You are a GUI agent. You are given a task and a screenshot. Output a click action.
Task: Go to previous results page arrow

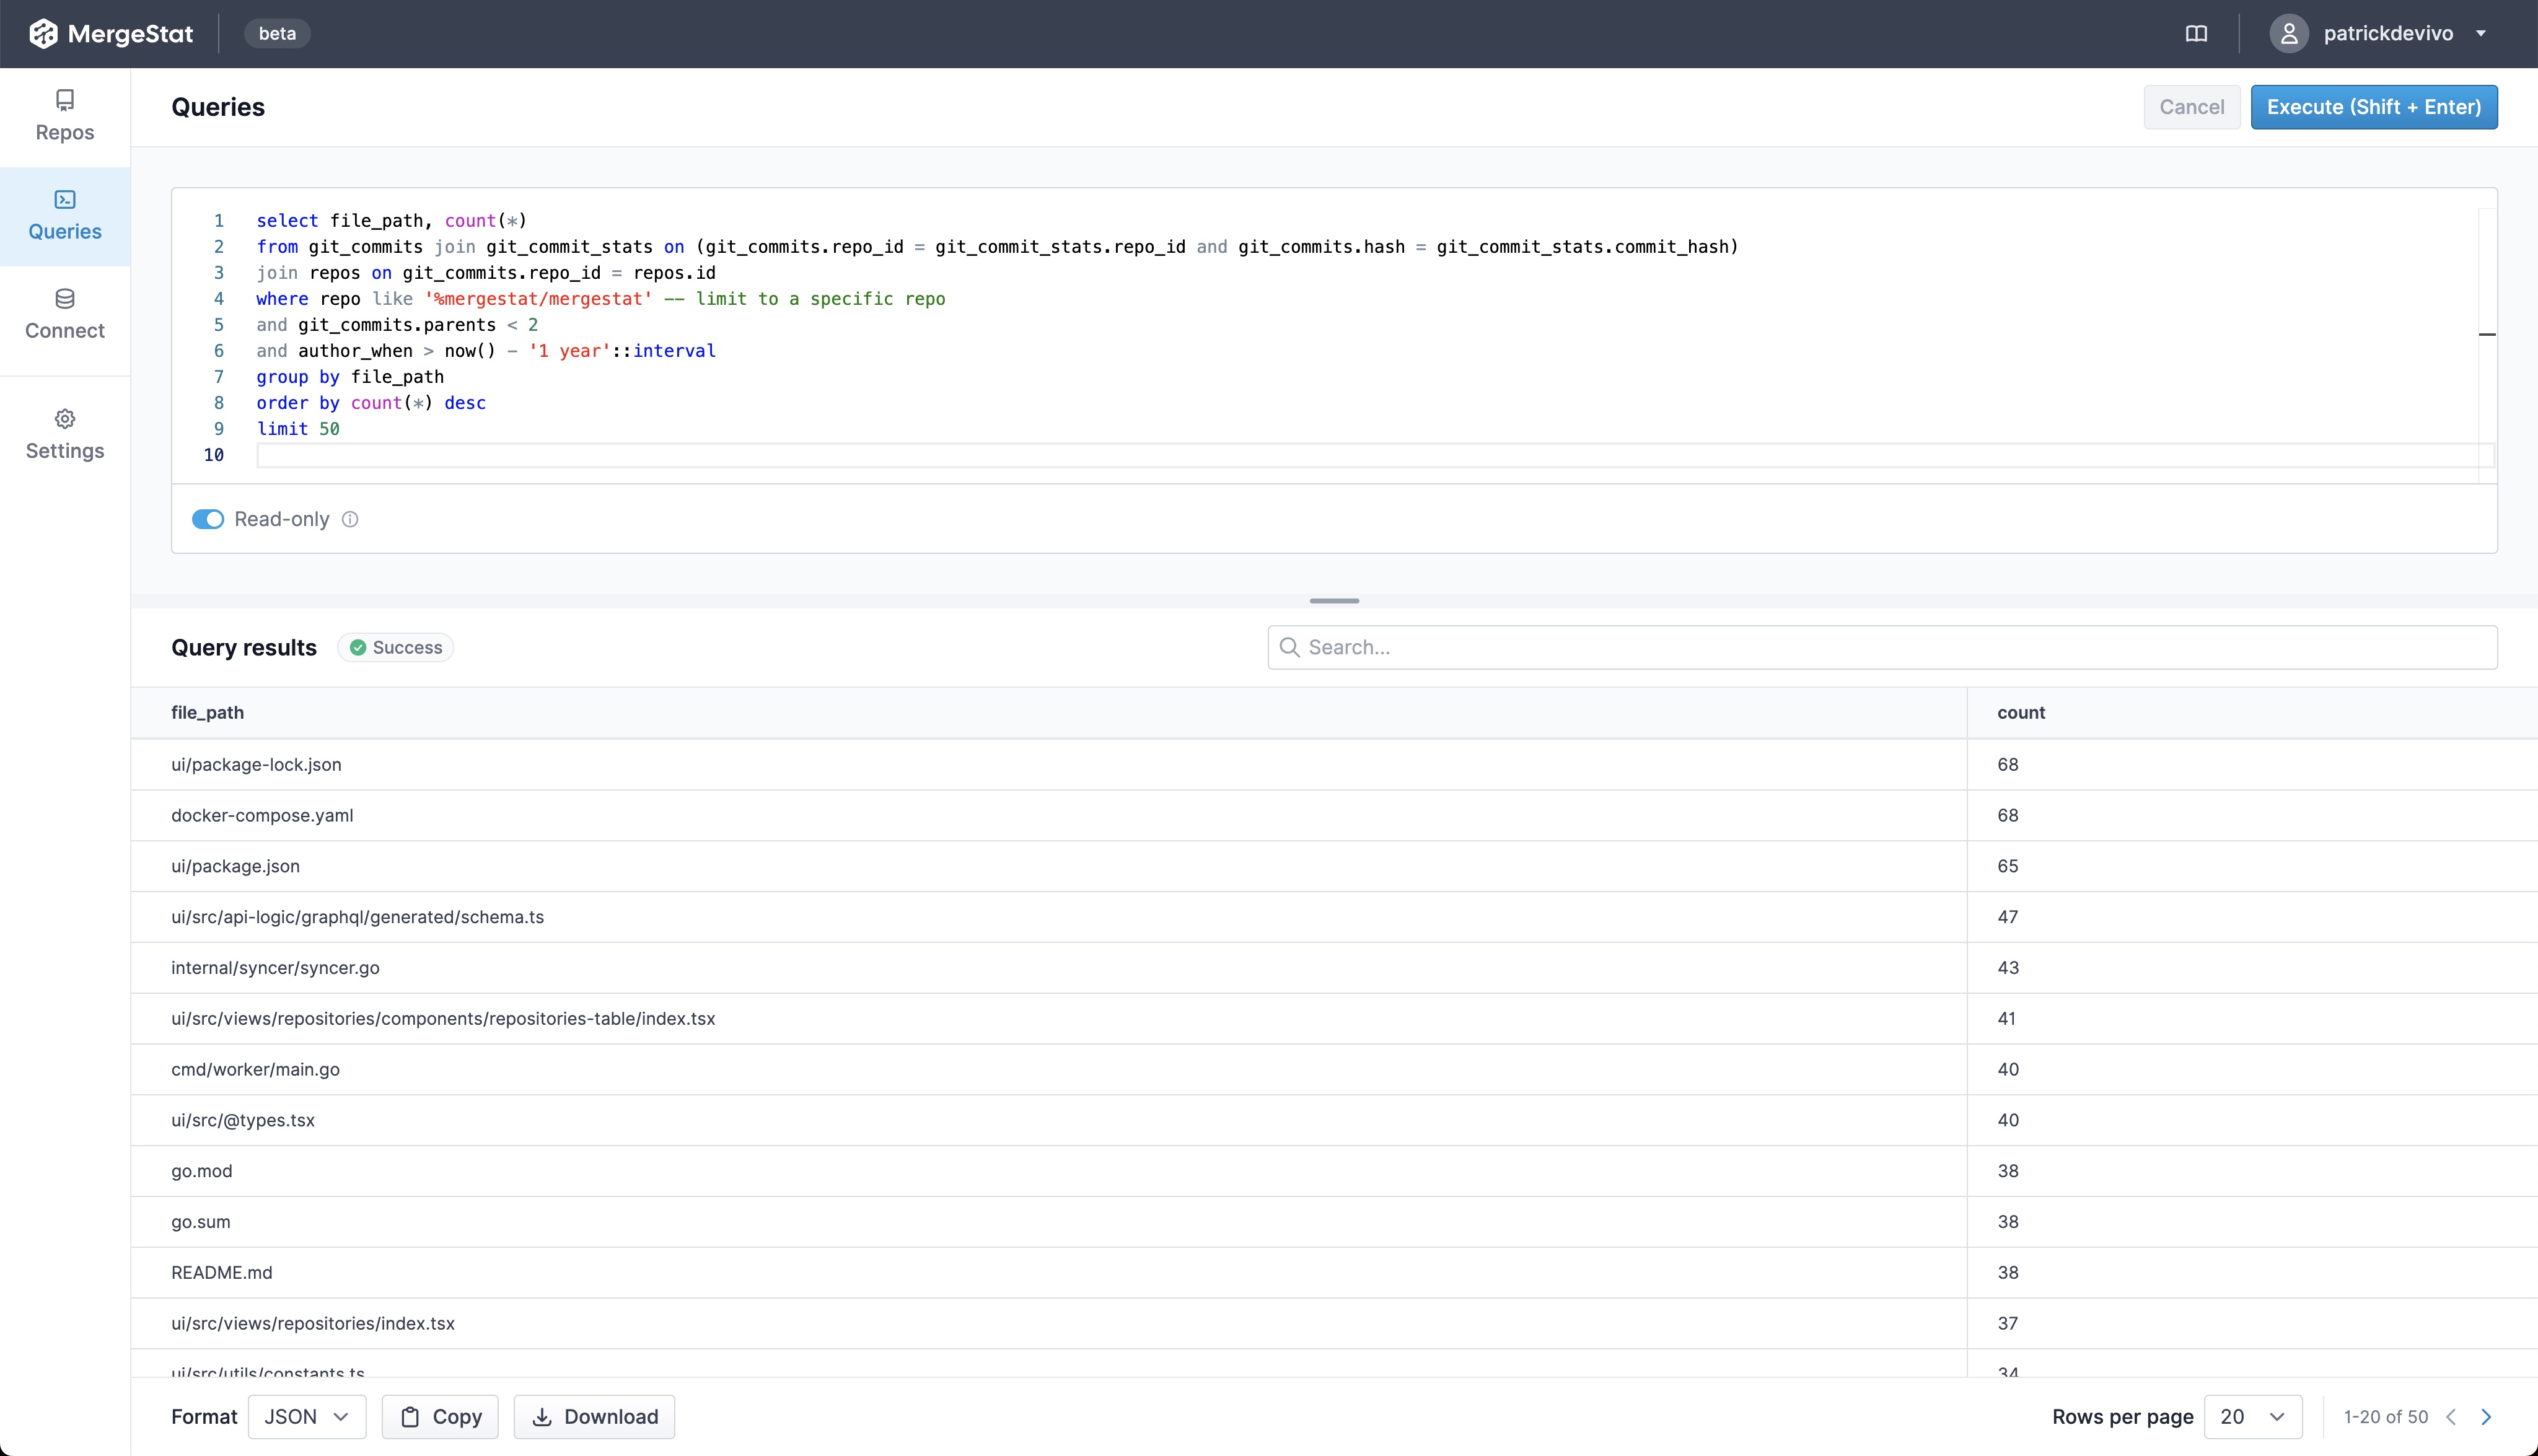coord(2451,1417)
